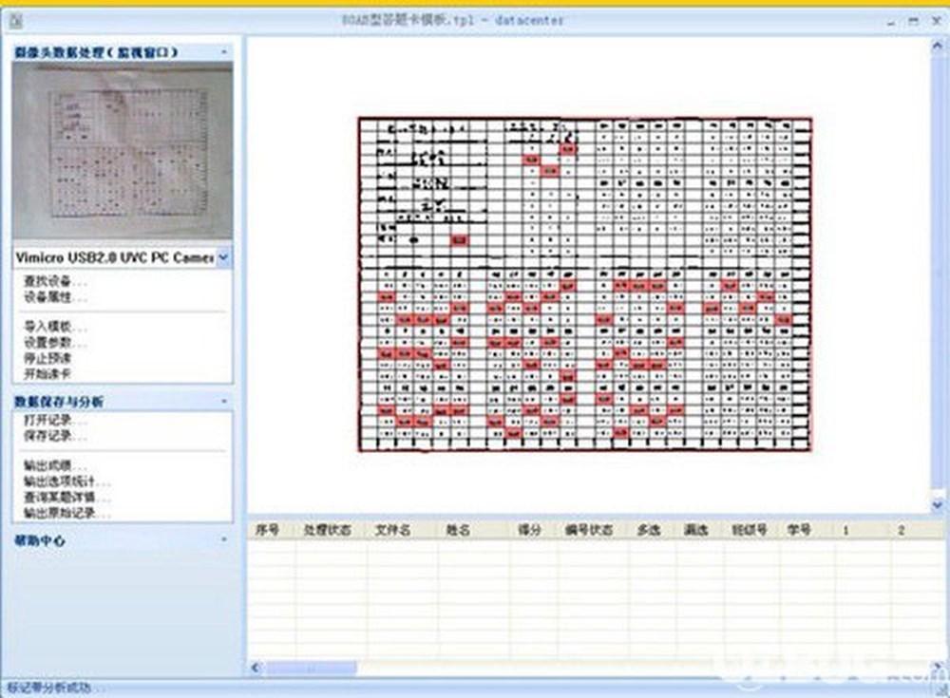Click 输出选项统计 entry
The height and width of the screenshot is (698, 950).
(66, 481)
